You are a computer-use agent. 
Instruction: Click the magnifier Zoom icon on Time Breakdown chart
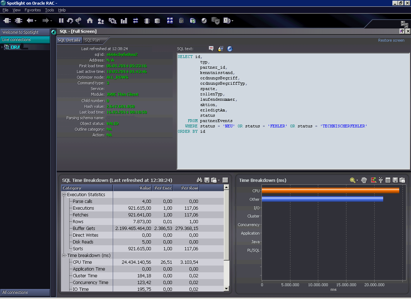352,180
